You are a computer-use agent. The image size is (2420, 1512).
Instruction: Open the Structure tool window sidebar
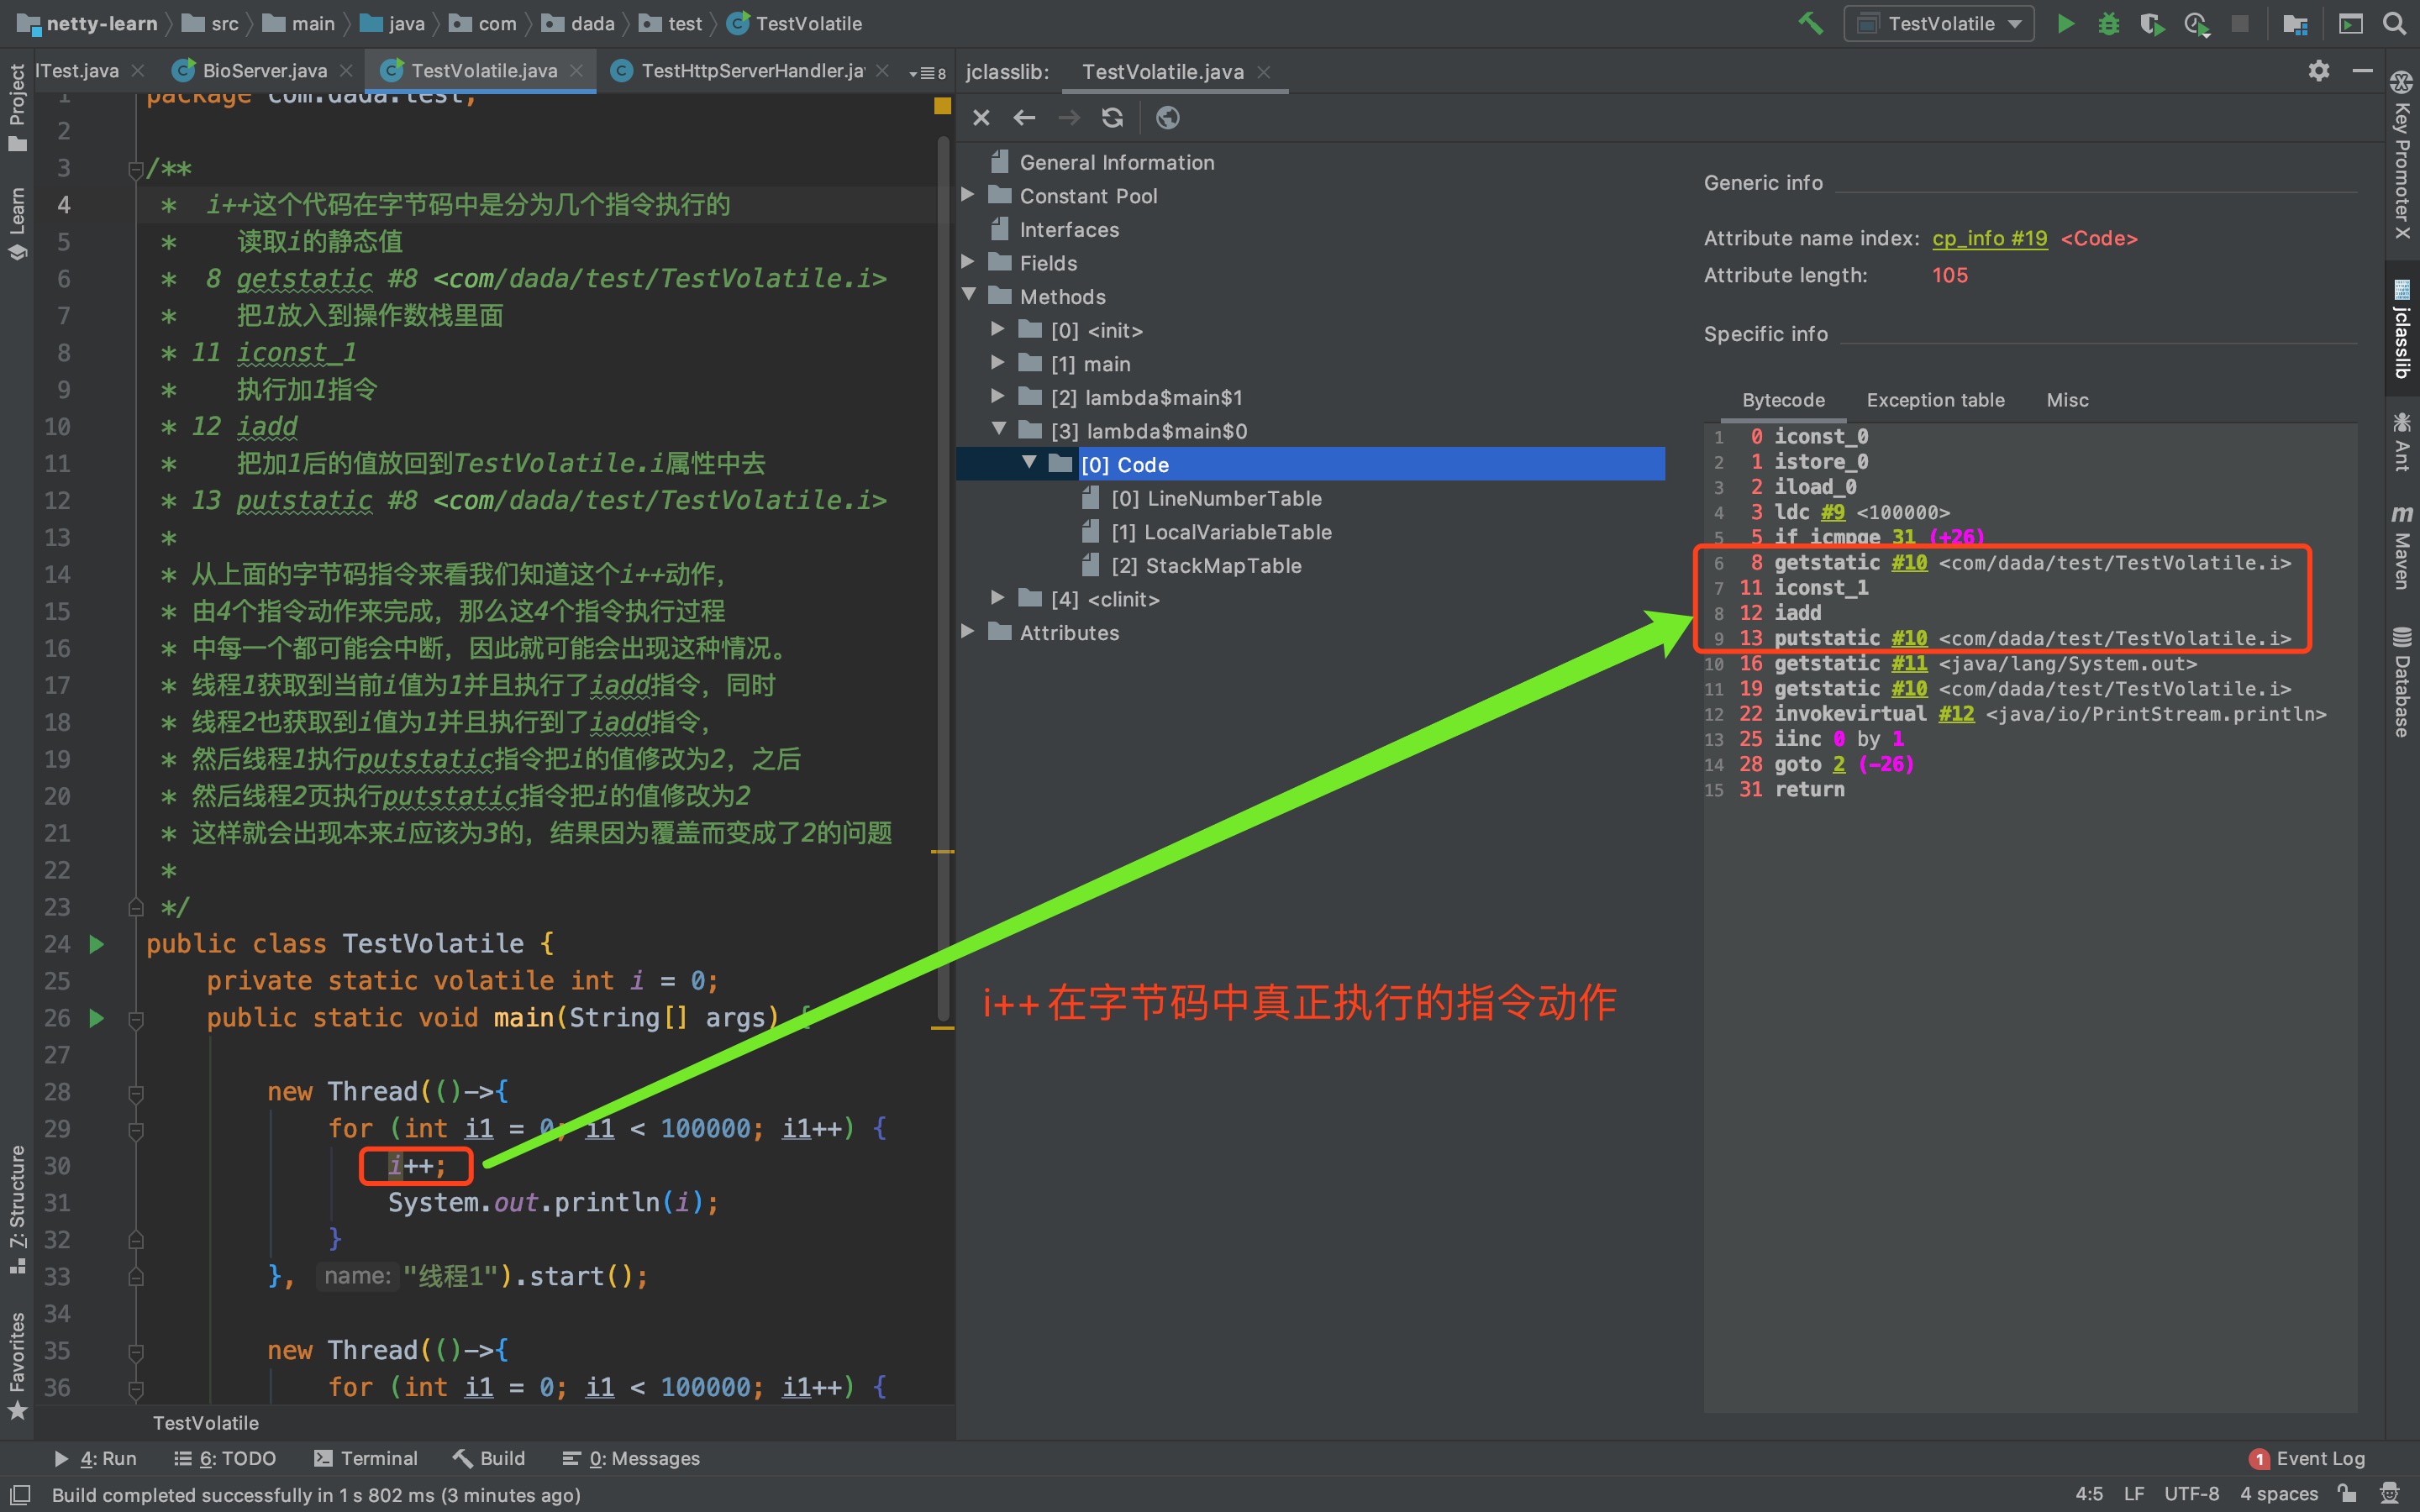tap(17, 1208)
